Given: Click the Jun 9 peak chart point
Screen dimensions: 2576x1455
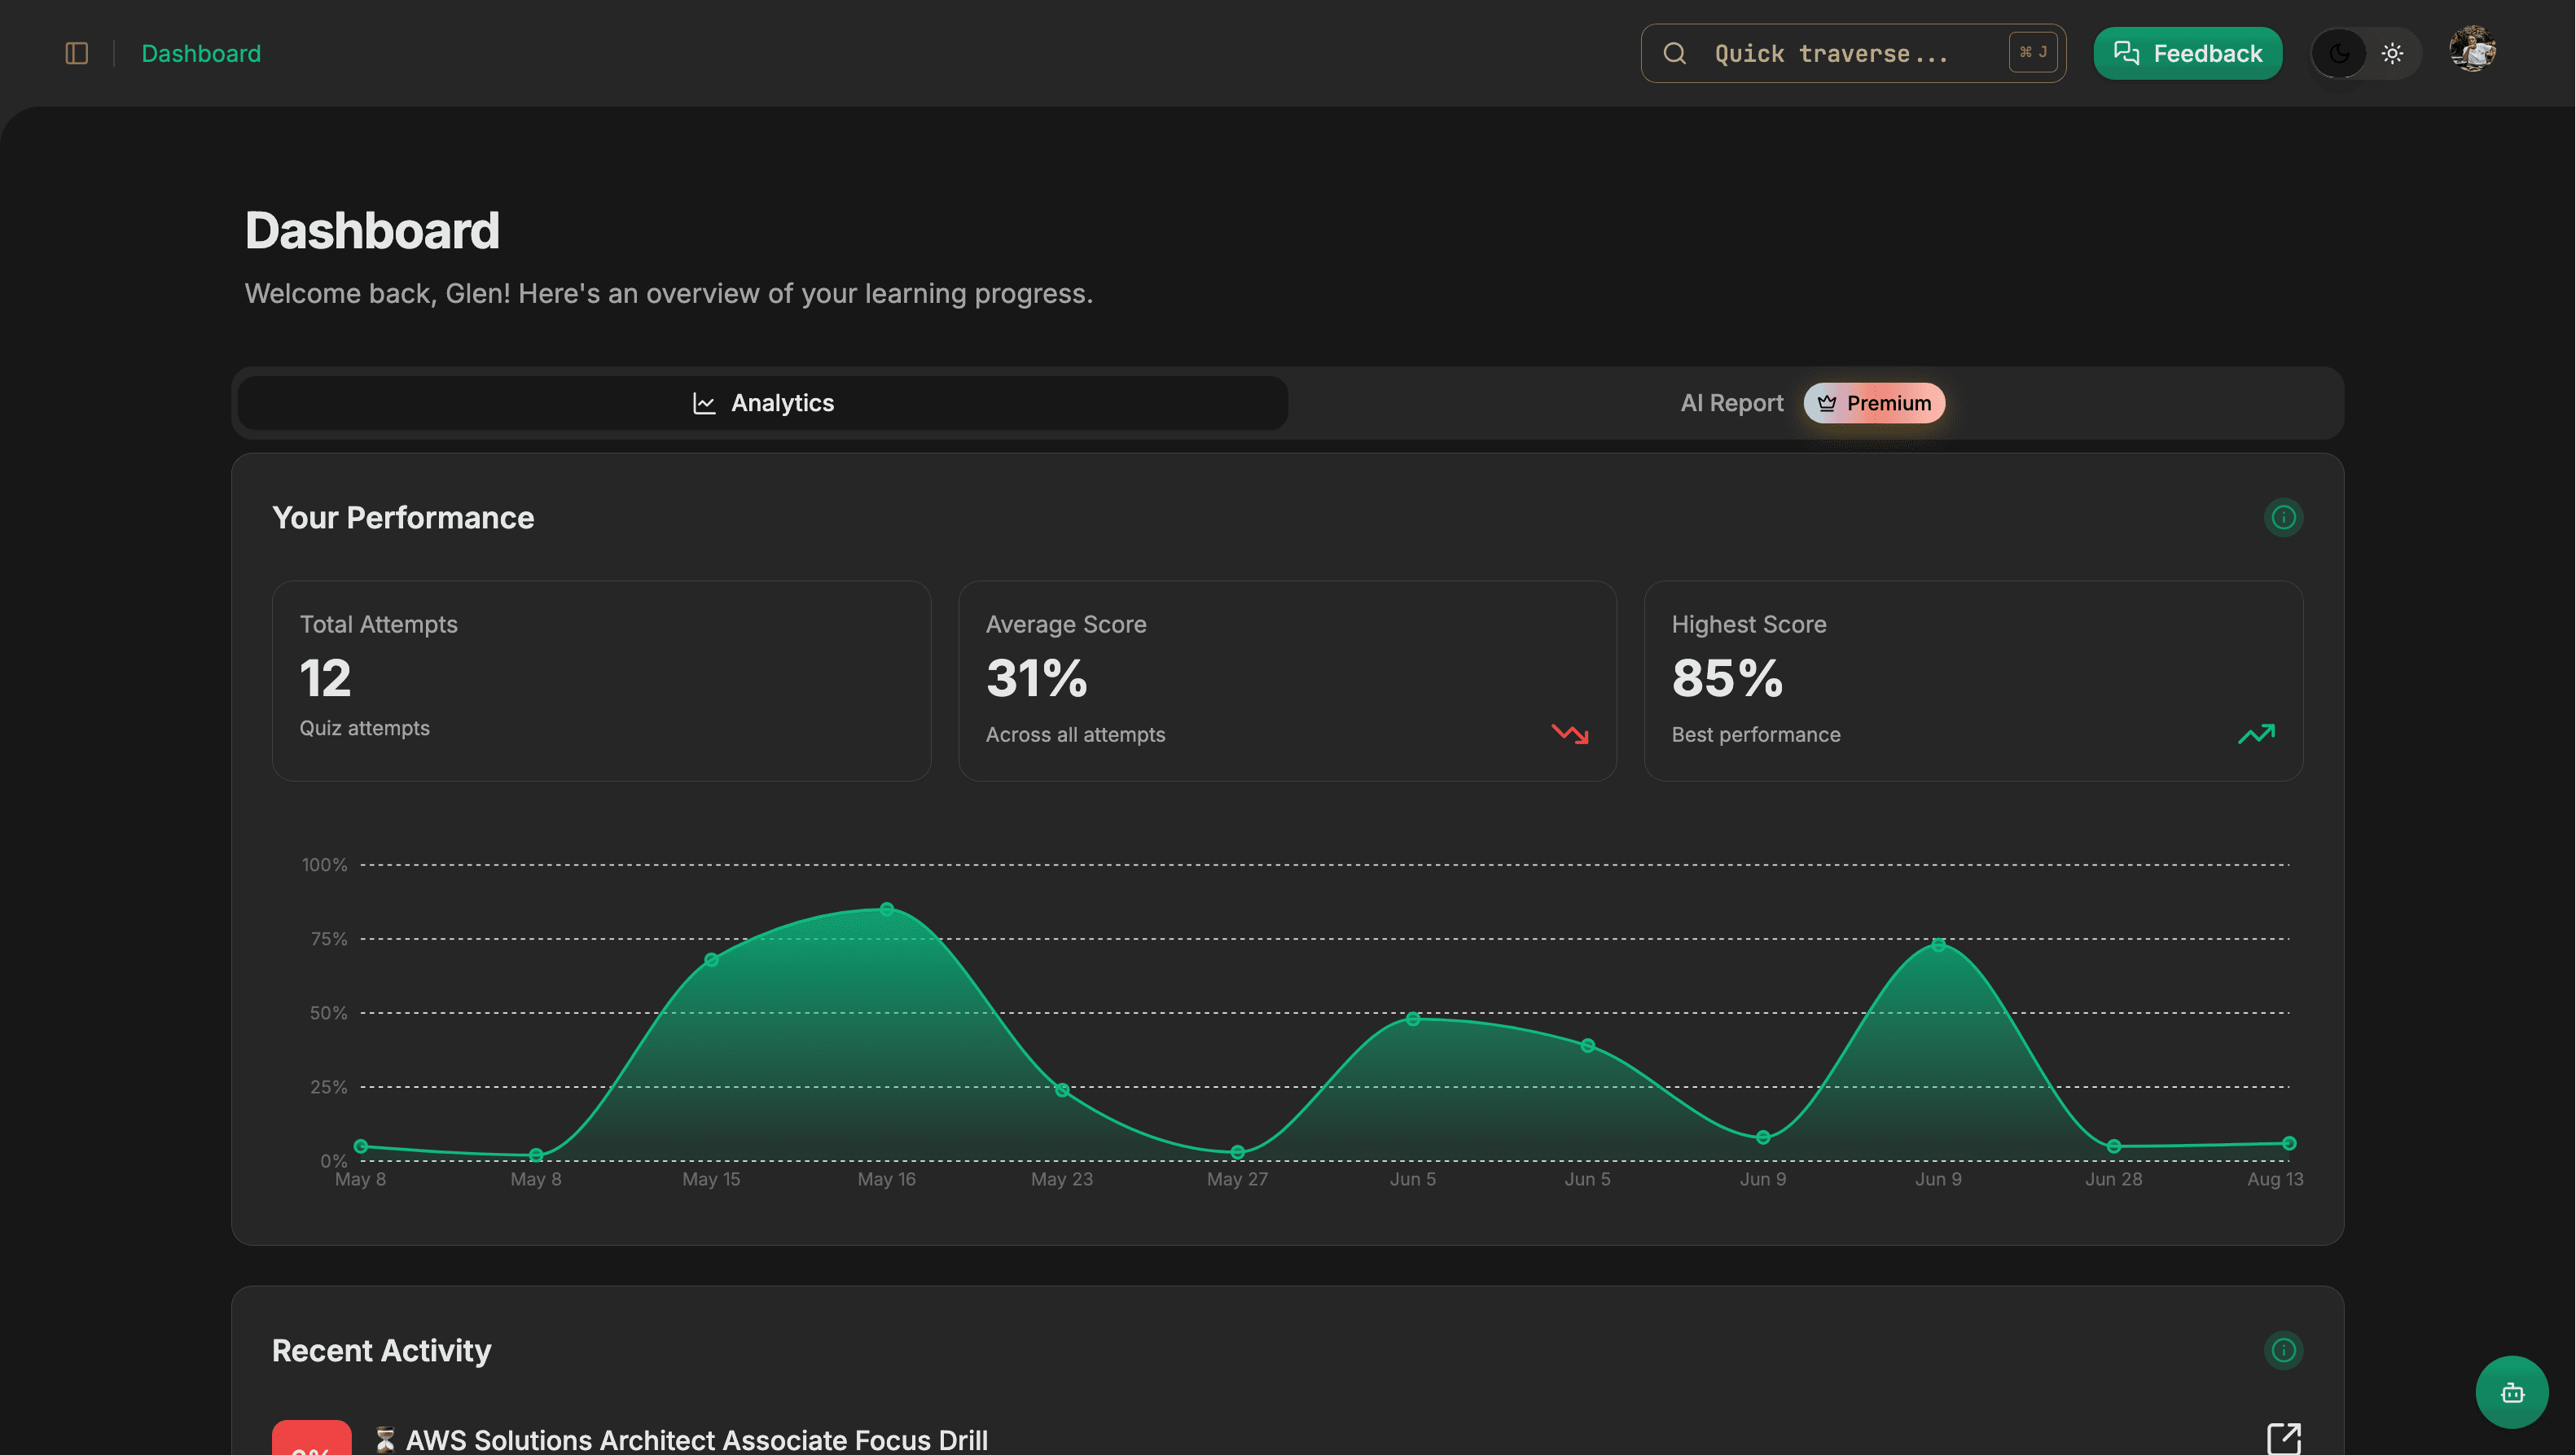Looking at the screenshot, I should 1938,945.
